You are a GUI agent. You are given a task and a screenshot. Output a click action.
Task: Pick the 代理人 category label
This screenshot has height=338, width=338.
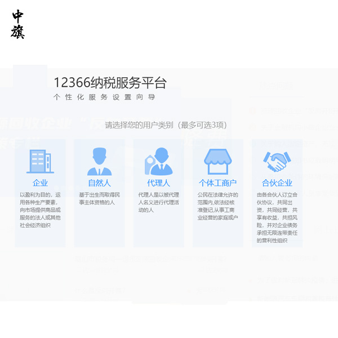pyautogui.click(x=158, y=183)
